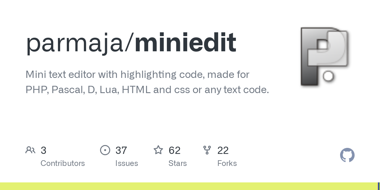Image resolution: width=380 pixels, height=190 pixels.
Task: Click the contributor count "3"
Action: click(x=44, y=150)
